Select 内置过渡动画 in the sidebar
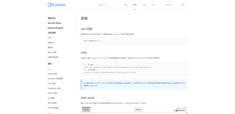Viewport: 235px width, 114px height. click(x=53, y=57)
